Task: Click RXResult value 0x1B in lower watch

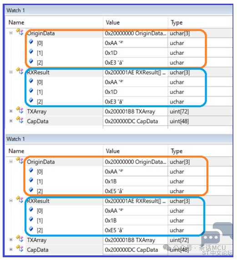Action: pyautogui.click(x=111, y=220)
